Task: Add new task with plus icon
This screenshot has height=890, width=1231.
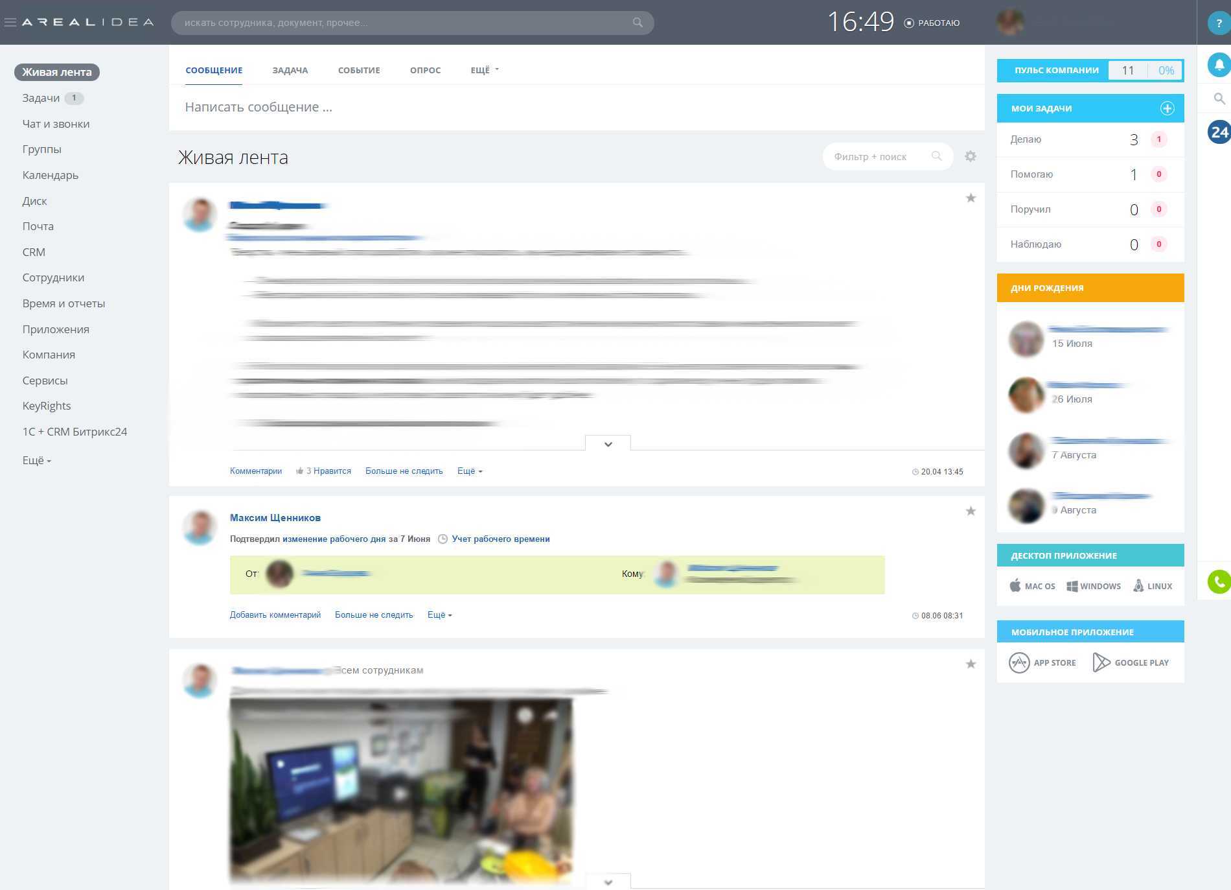Action: point(1167,108)
